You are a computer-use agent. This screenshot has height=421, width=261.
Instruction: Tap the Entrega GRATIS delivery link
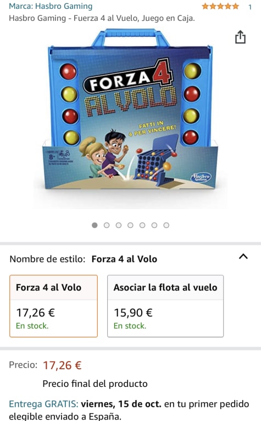pyautogui.click(x=43, y=404)
